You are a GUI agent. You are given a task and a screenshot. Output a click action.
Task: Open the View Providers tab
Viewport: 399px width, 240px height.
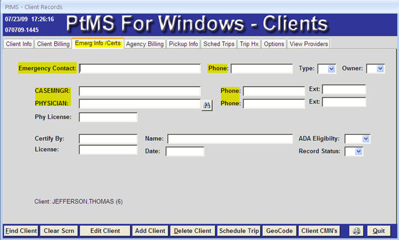309,44
